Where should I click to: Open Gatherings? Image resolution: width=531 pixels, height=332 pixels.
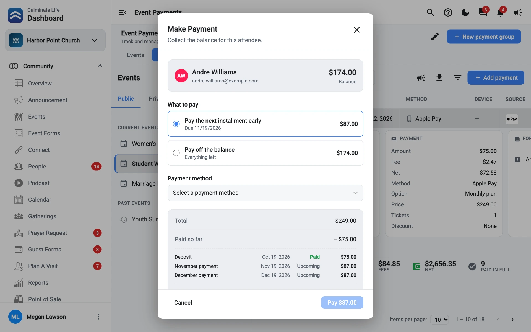click(42, 216)
